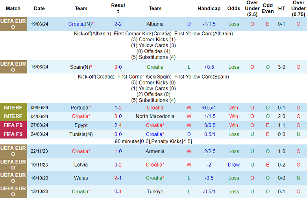The height and width of the screenshot is (198, 307).
Task: Click the Date column header
Action: point(39,9)
